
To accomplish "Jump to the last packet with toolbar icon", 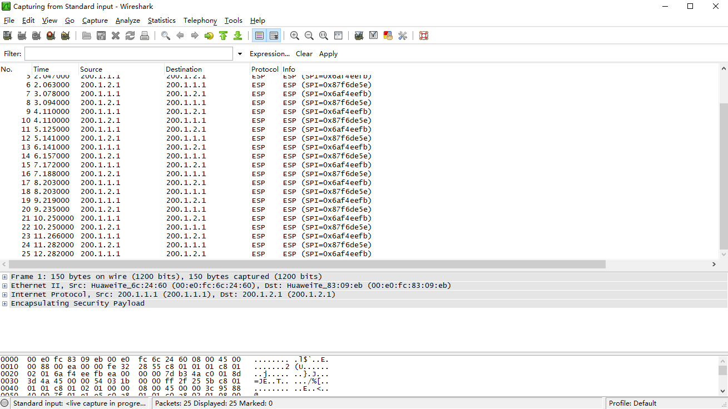I will [x=237, y=35].
